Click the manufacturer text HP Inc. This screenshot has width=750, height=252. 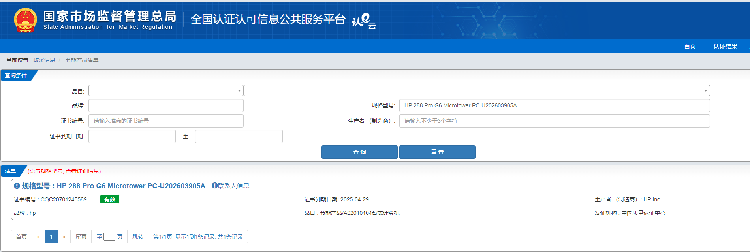click(652, 199)
